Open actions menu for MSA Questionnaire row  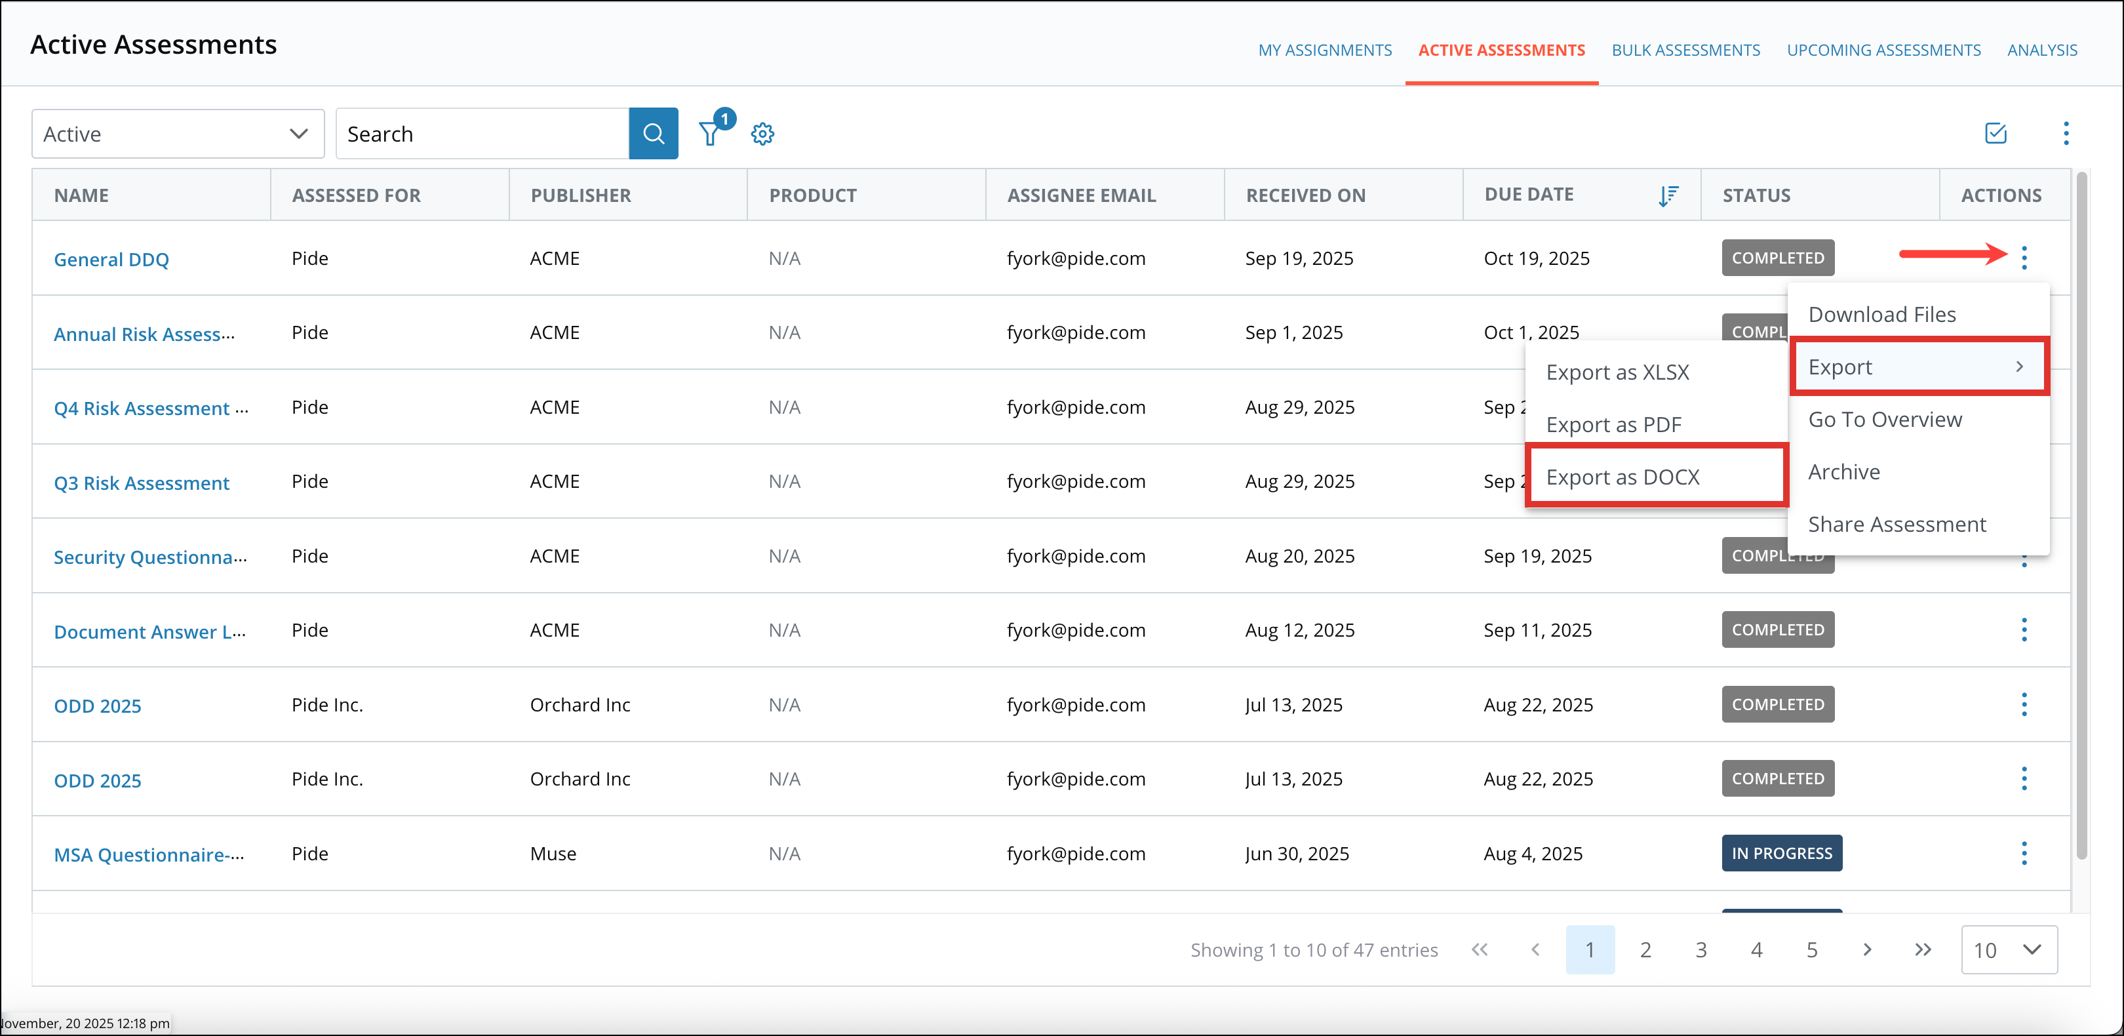pyautogui.click(x=2026, y=853)
